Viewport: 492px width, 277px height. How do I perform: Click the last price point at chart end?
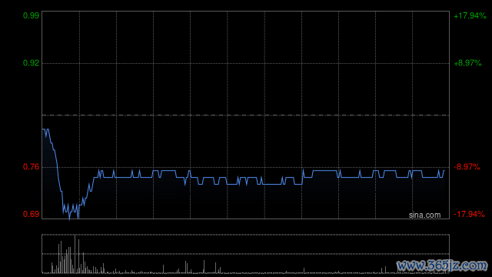pos(444,171)
